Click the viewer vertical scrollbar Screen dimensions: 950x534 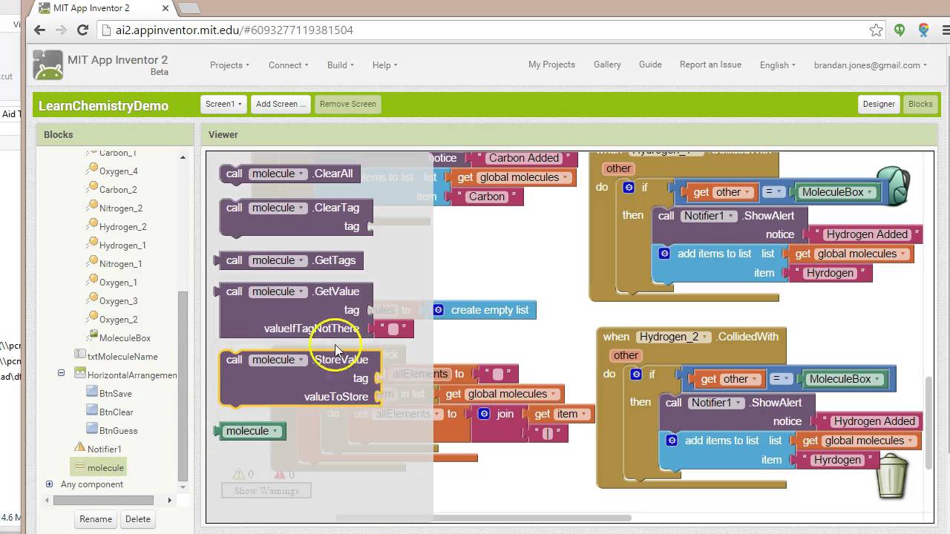coord(928,421)
